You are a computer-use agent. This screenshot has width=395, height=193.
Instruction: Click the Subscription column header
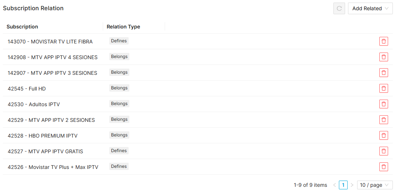pyautogui.click(x=22, y=27)
